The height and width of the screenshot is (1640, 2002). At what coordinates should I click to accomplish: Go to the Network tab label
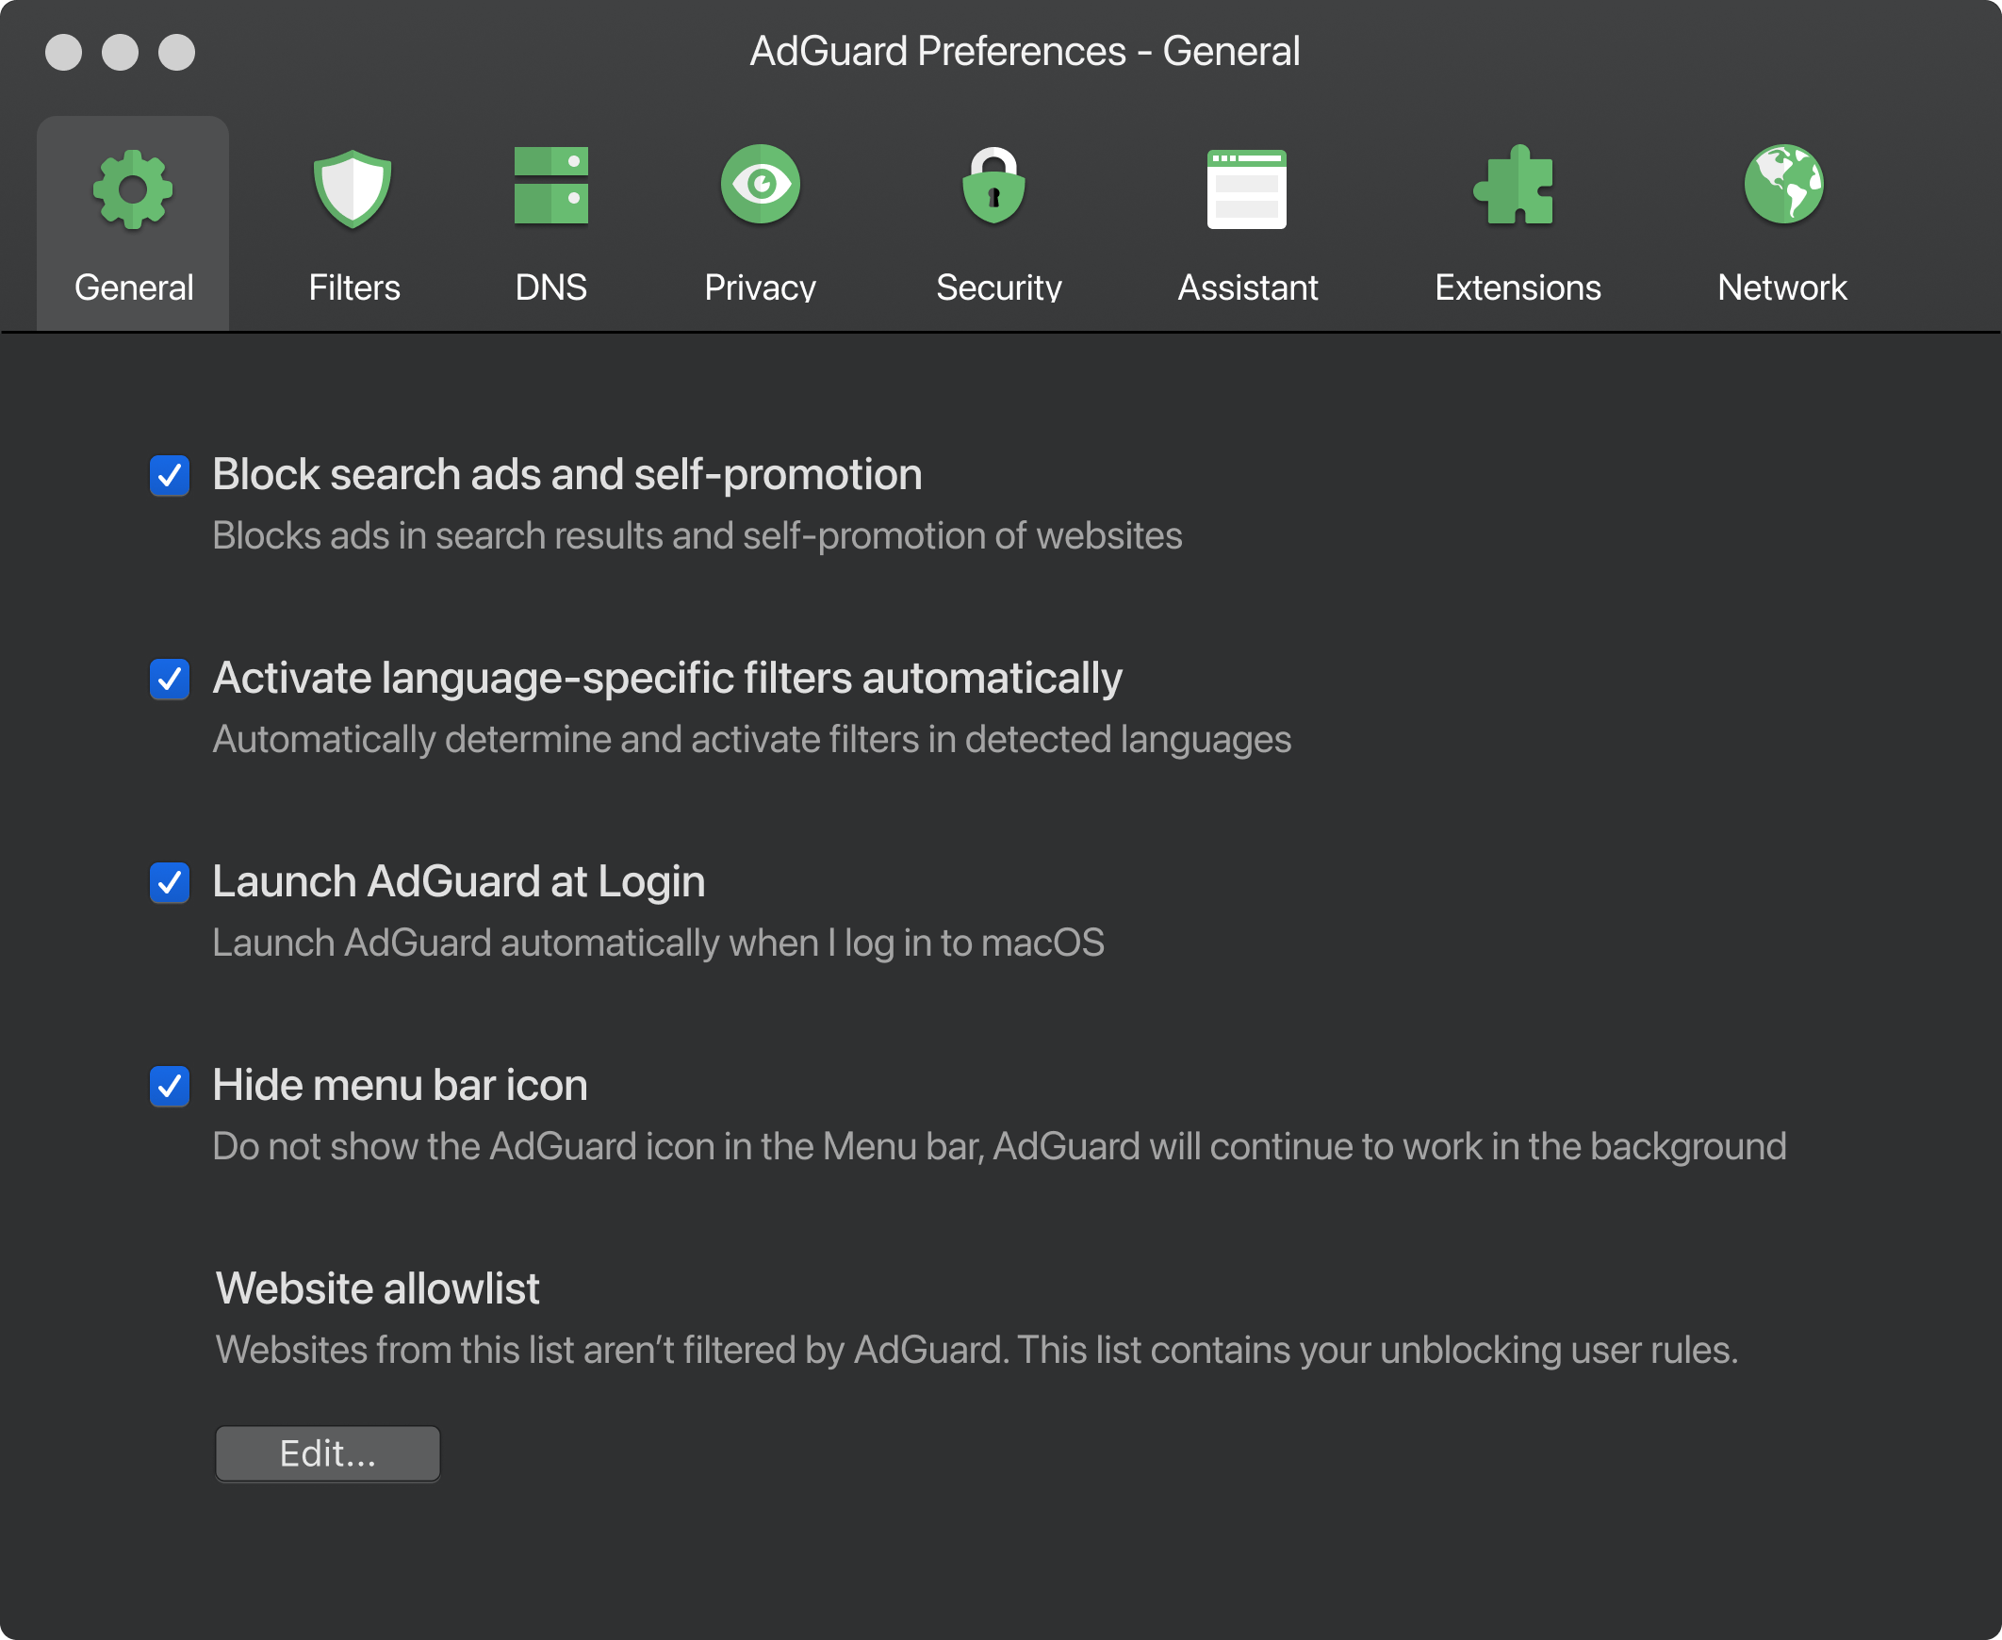click(1781, 287)
